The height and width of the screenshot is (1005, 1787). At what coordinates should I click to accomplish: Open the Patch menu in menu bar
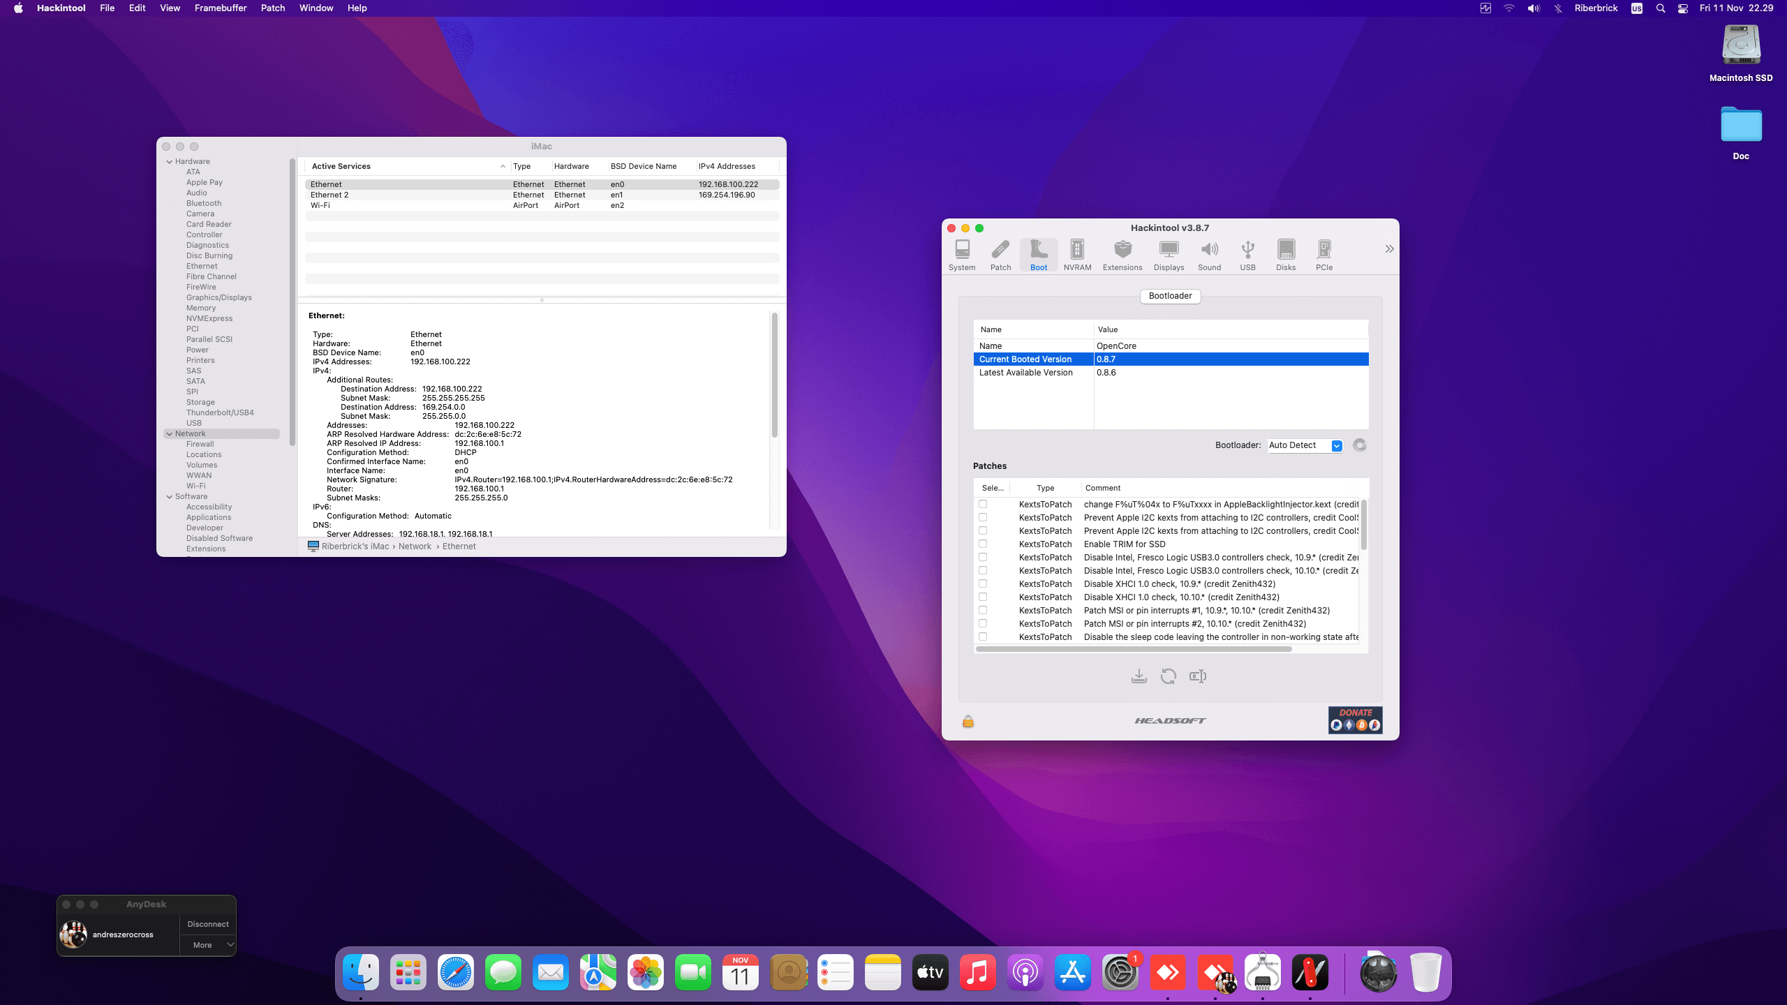(272, 8)
